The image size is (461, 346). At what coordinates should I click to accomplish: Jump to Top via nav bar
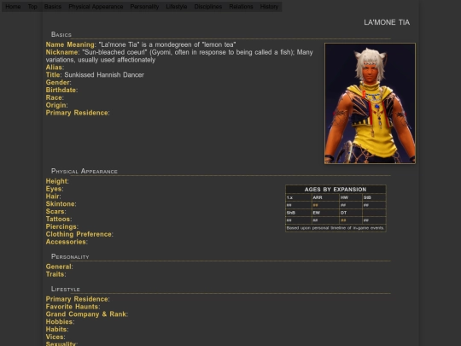32,7
